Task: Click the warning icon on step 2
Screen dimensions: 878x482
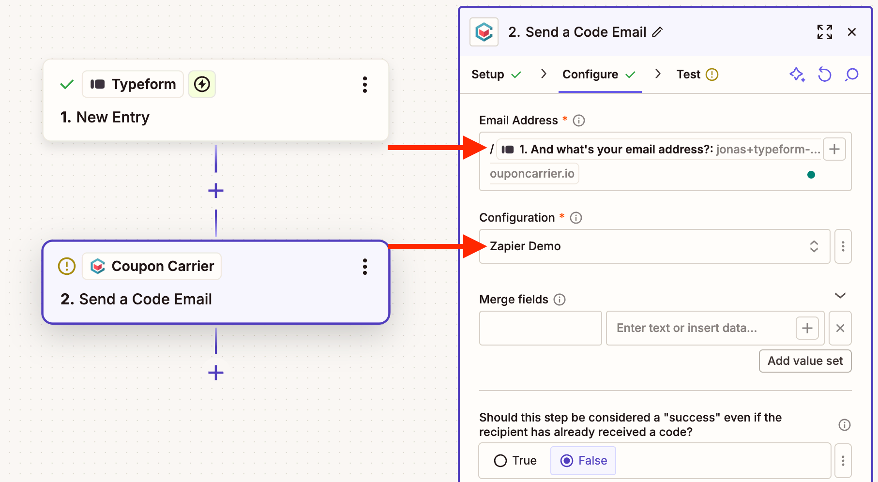Action: tap(67, 266)
